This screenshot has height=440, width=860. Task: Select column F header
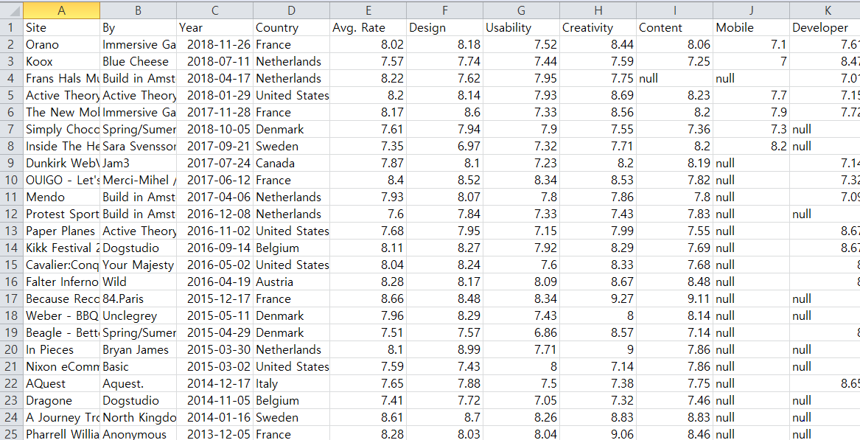point(445,10)
